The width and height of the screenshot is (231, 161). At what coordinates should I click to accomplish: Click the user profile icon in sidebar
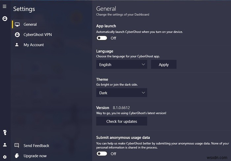[5, 145]
